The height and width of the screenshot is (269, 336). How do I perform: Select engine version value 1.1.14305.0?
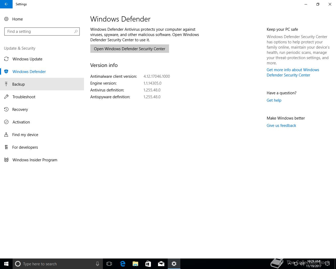[153, 83]
